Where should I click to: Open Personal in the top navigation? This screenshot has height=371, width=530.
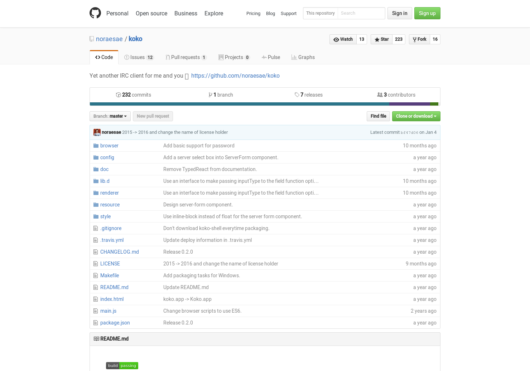pyautogui.click(x=117, y=13)
